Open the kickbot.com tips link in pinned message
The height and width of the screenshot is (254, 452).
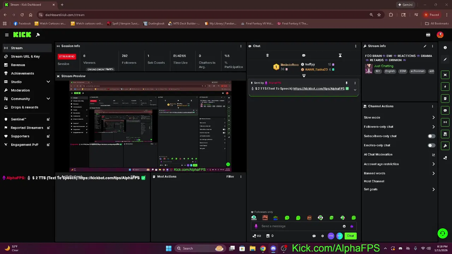319,89
